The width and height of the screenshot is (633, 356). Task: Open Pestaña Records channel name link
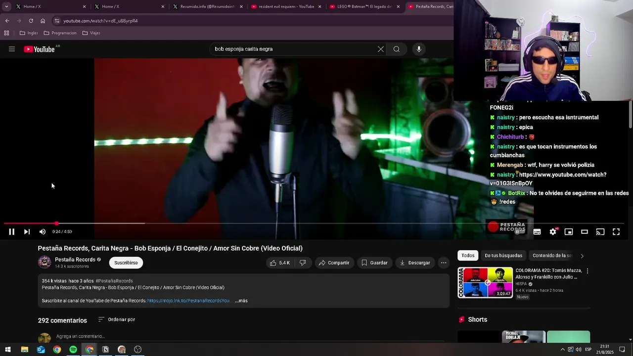[75, 260]
